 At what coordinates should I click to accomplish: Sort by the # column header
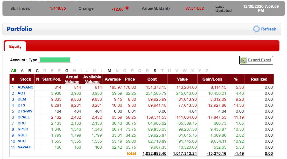[x=13, y=79]
